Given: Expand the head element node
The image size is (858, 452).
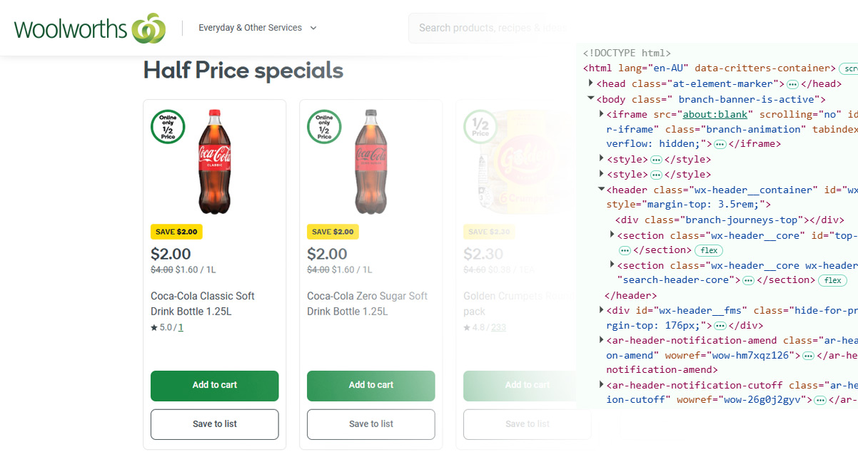Looking at the screenshot, I should 591,83.
